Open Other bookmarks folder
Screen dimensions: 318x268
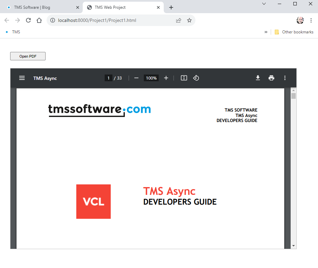tap(294, 32)
